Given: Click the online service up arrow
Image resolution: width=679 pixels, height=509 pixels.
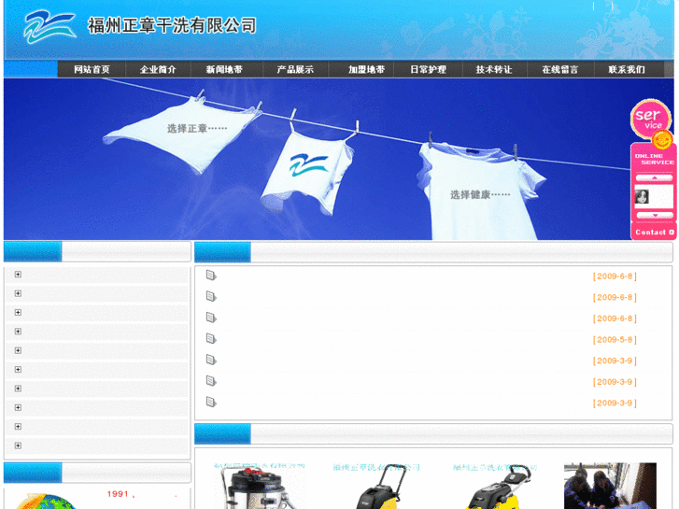Looking at the screenshot, I should click(x=655, y=177).
